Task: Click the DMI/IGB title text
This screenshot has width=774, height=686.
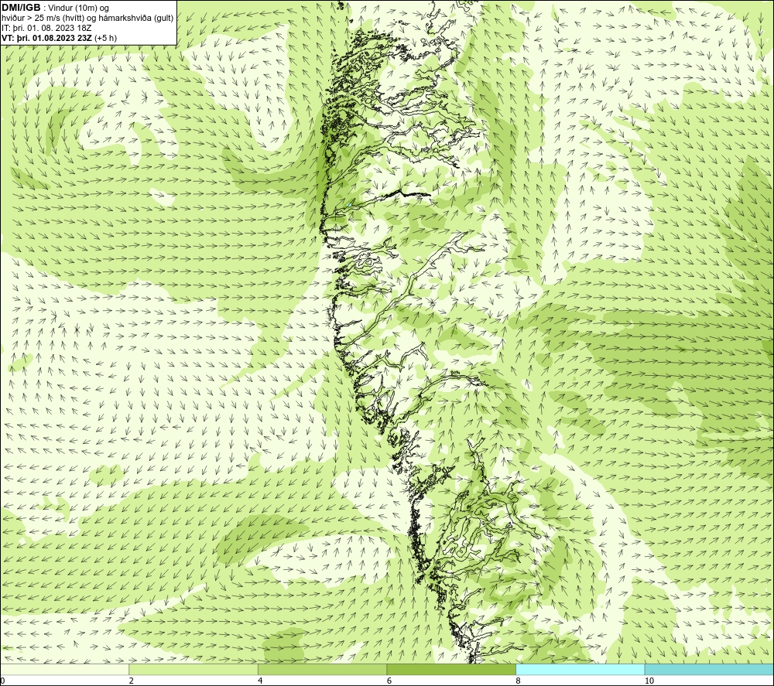Action: 21,8
